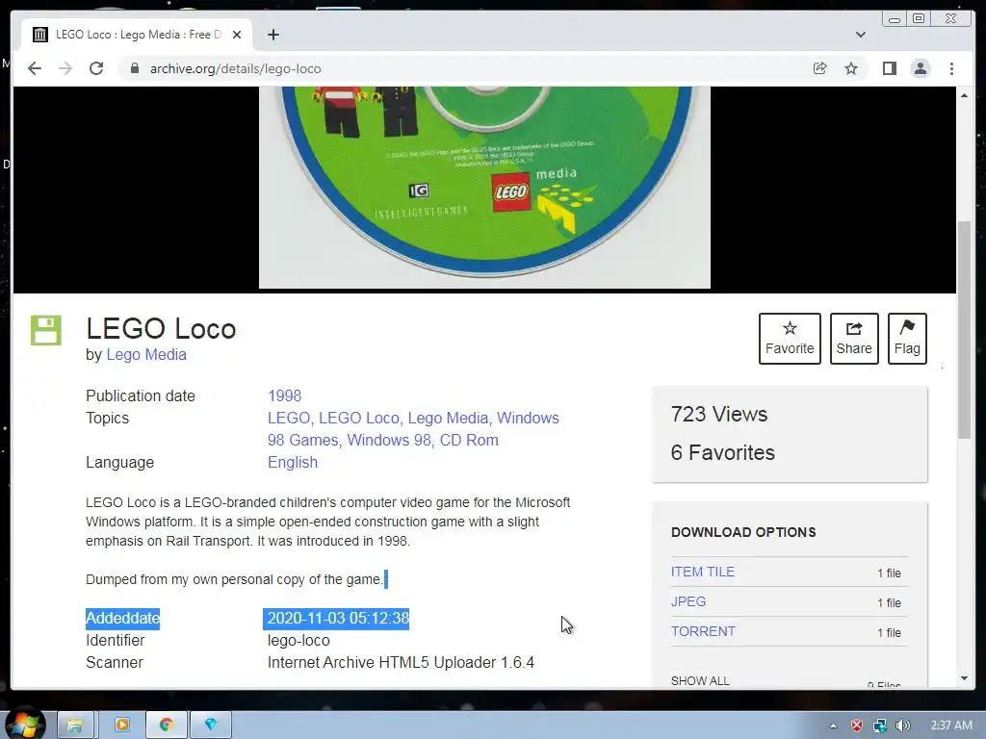Click the red security alert tray icon
986x739 pixels.
(856, 726)
